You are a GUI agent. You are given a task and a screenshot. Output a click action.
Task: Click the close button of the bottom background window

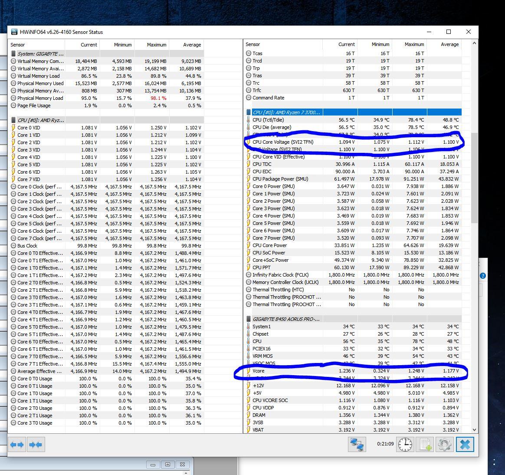pyautogui.click(x=182, y=465)
